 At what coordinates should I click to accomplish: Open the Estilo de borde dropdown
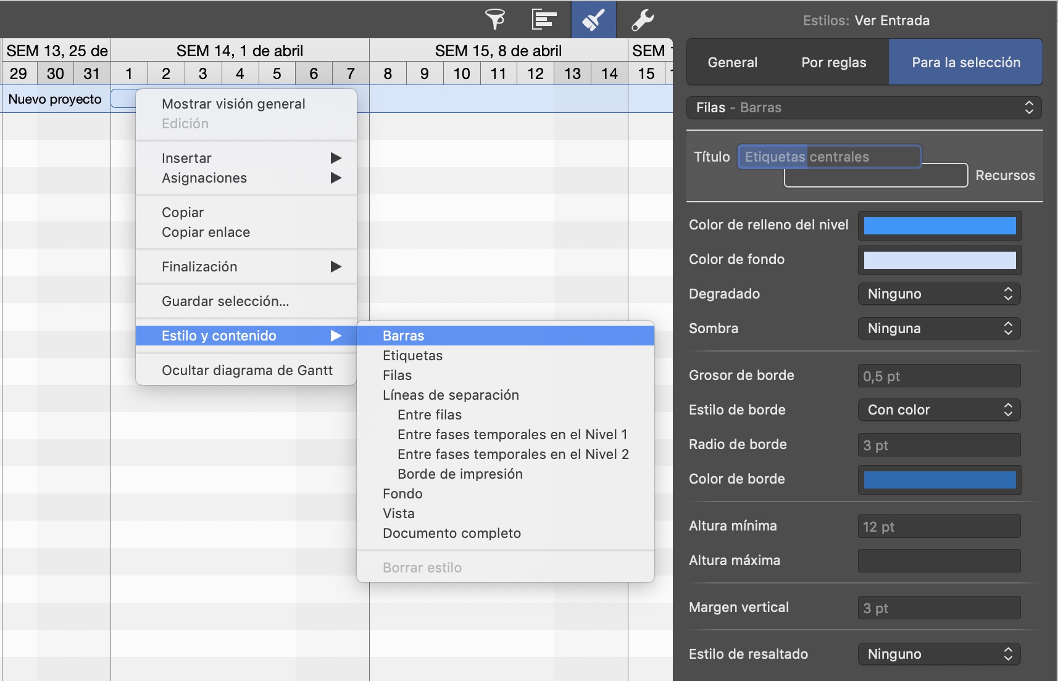tap(939, 410)
